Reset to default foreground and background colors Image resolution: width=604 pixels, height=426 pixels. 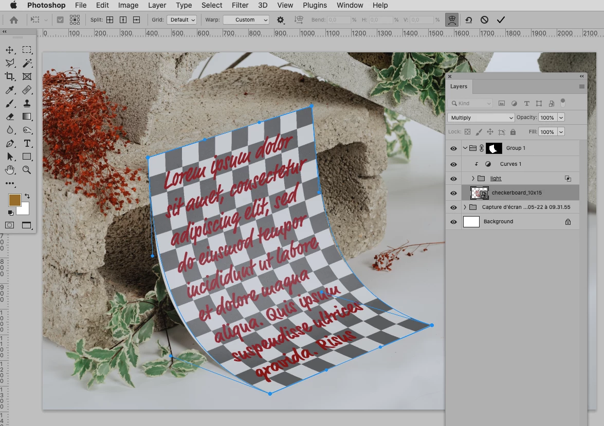(x=10, y=212)
